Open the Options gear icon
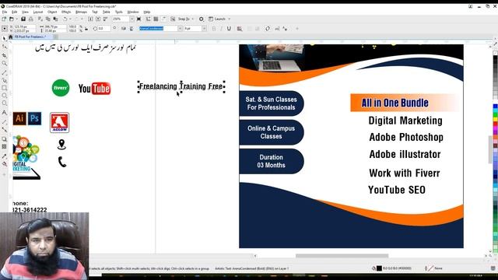 (202, 19)
